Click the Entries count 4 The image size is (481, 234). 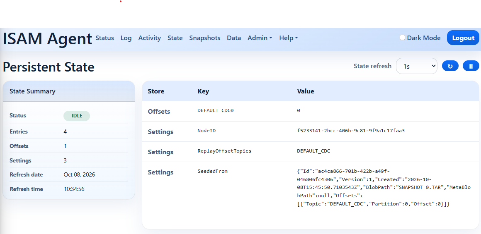65,131
